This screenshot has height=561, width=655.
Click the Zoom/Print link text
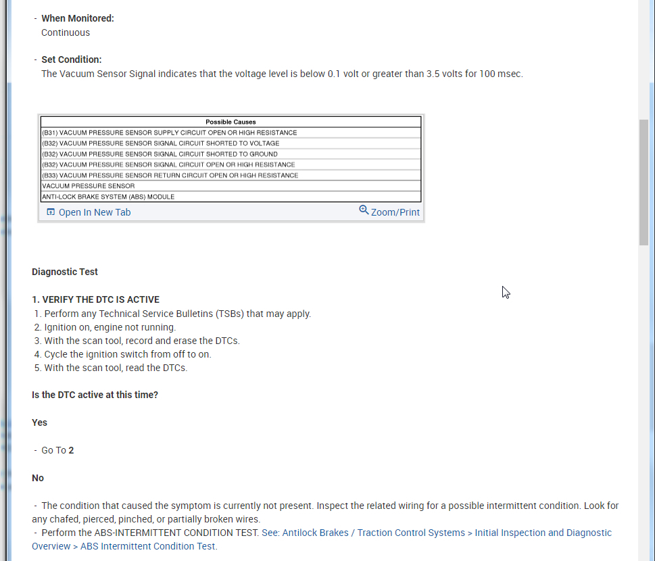pos(395,212)
